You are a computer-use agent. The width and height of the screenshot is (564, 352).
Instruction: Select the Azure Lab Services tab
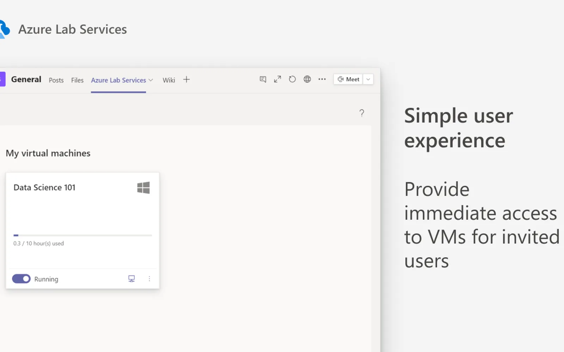point(118,80)
